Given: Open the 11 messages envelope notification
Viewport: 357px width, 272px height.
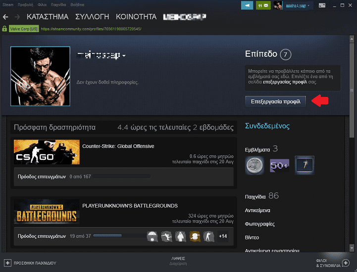Looking at the screenshot, I should (x=263, y=5).
